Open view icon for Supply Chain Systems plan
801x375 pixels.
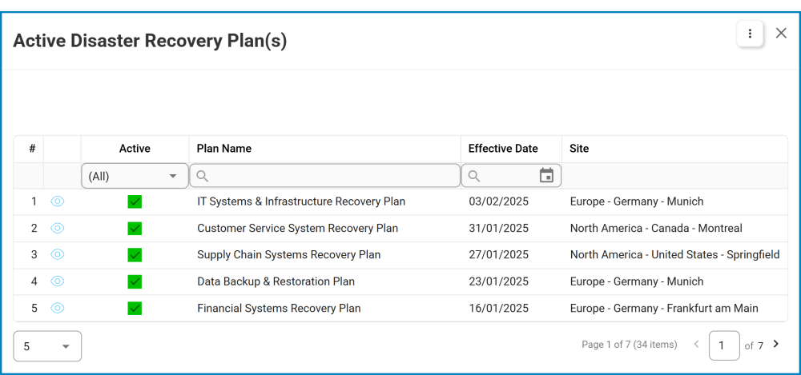click(x=58, y=254)
